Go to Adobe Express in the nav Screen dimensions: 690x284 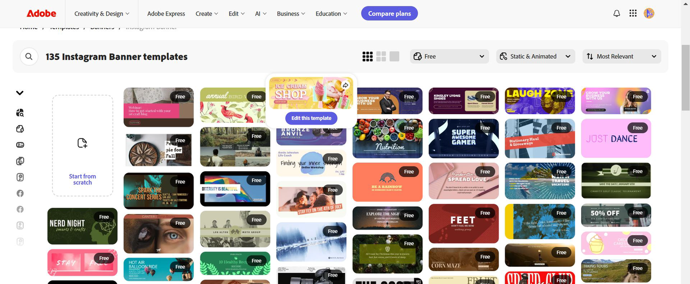coord(166,13)
